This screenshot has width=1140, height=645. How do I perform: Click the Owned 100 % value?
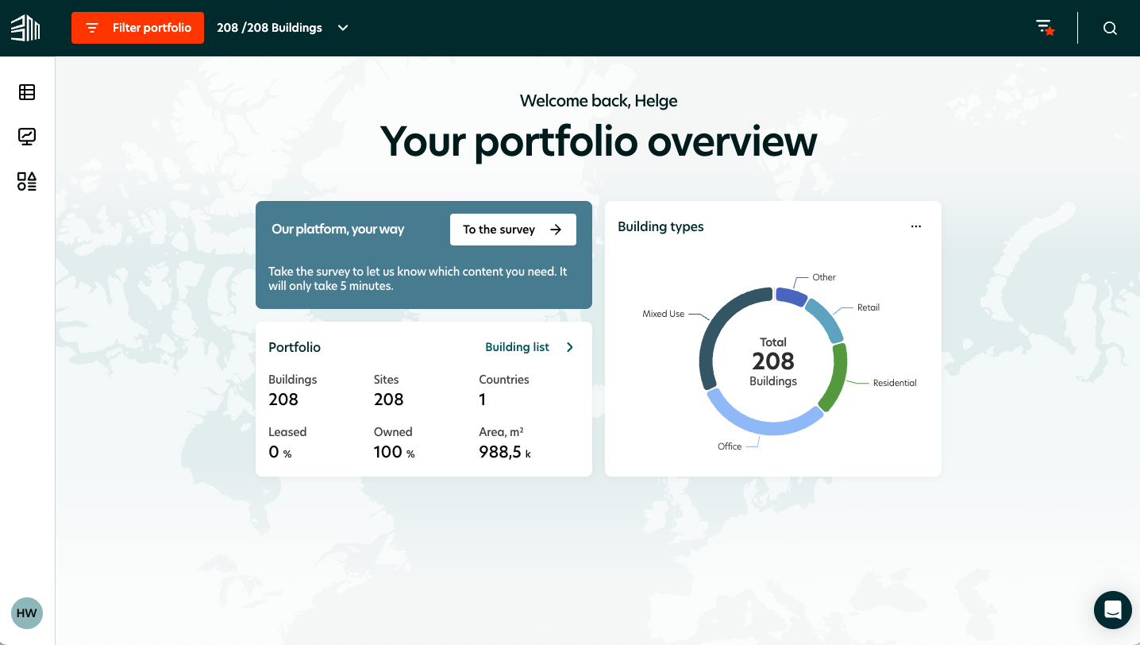395,453
